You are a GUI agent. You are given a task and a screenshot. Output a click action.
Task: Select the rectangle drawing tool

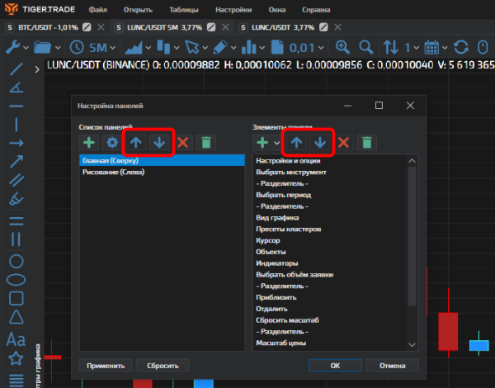point(15,298)
